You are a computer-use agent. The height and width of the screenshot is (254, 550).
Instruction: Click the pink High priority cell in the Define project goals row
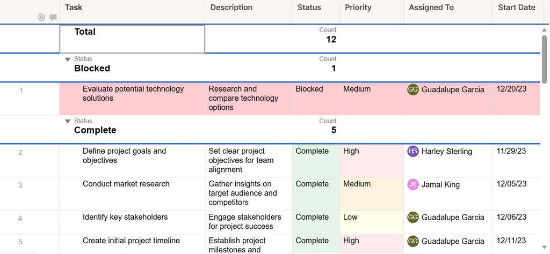point(371,161)
